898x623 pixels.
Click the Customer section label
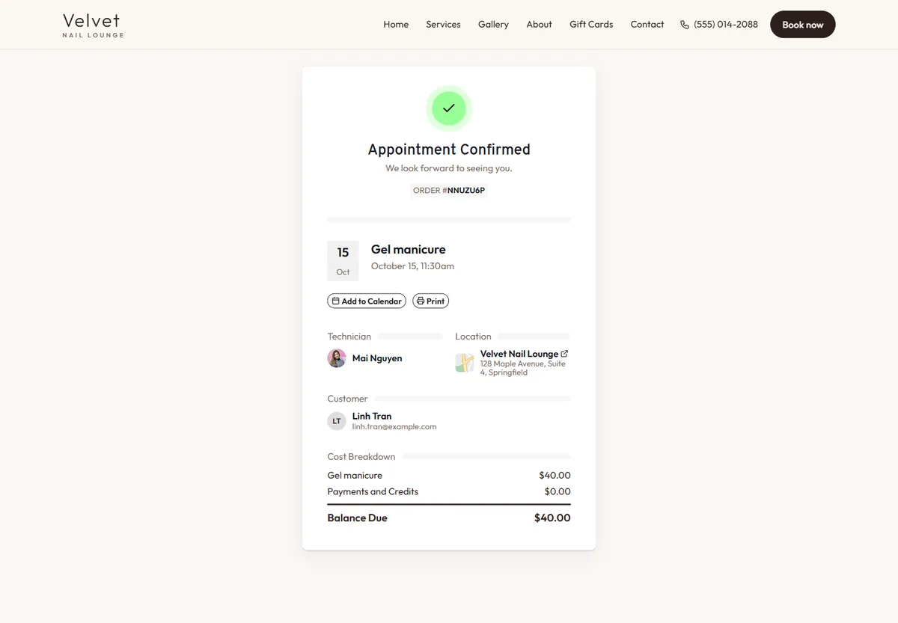347,399
